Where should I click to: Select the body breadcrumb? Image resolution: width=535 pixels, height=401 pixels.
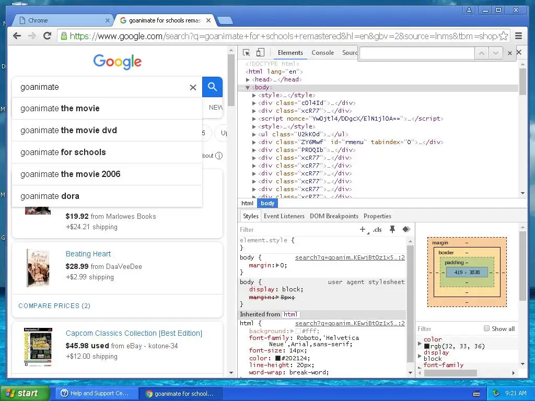click(267, 203)
